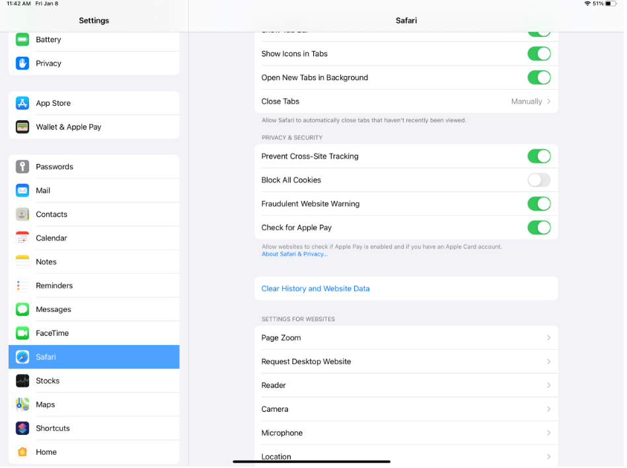627x468 pixels.
Task: Tap the FaceTime camera icon
Action: coord(22,334)
